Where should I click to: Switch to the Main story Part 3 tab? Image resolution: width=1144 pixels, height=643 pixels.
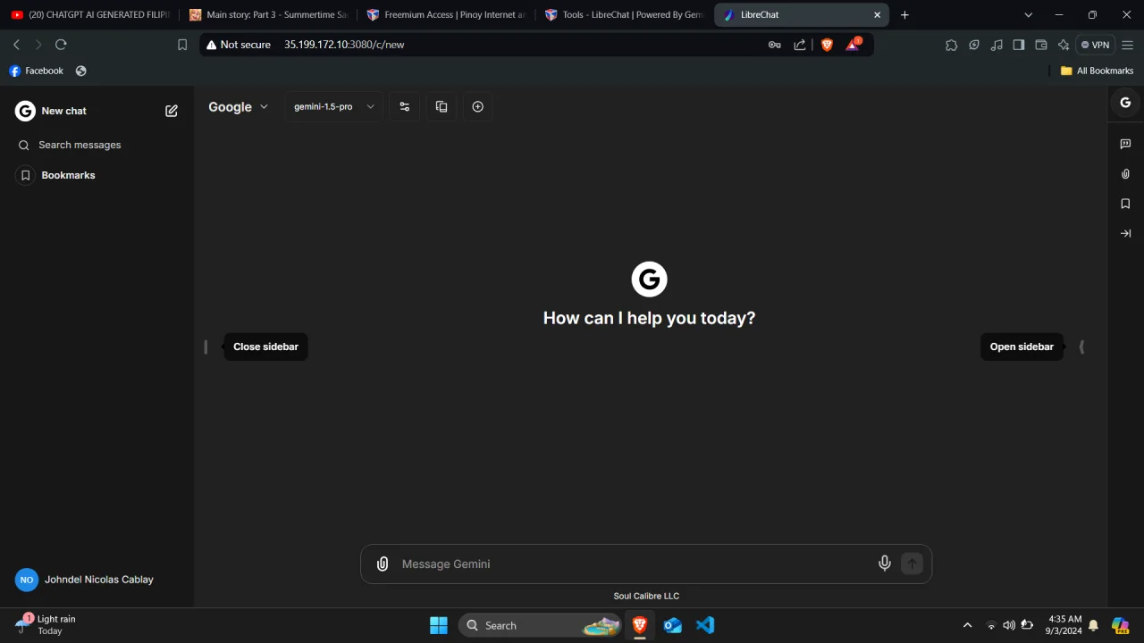point(268,14)
